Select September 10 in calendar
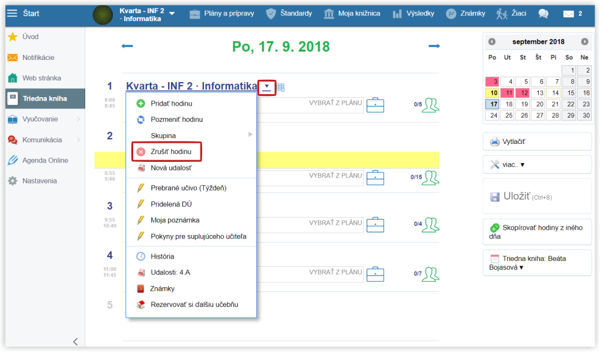 (x=492, y=92)
